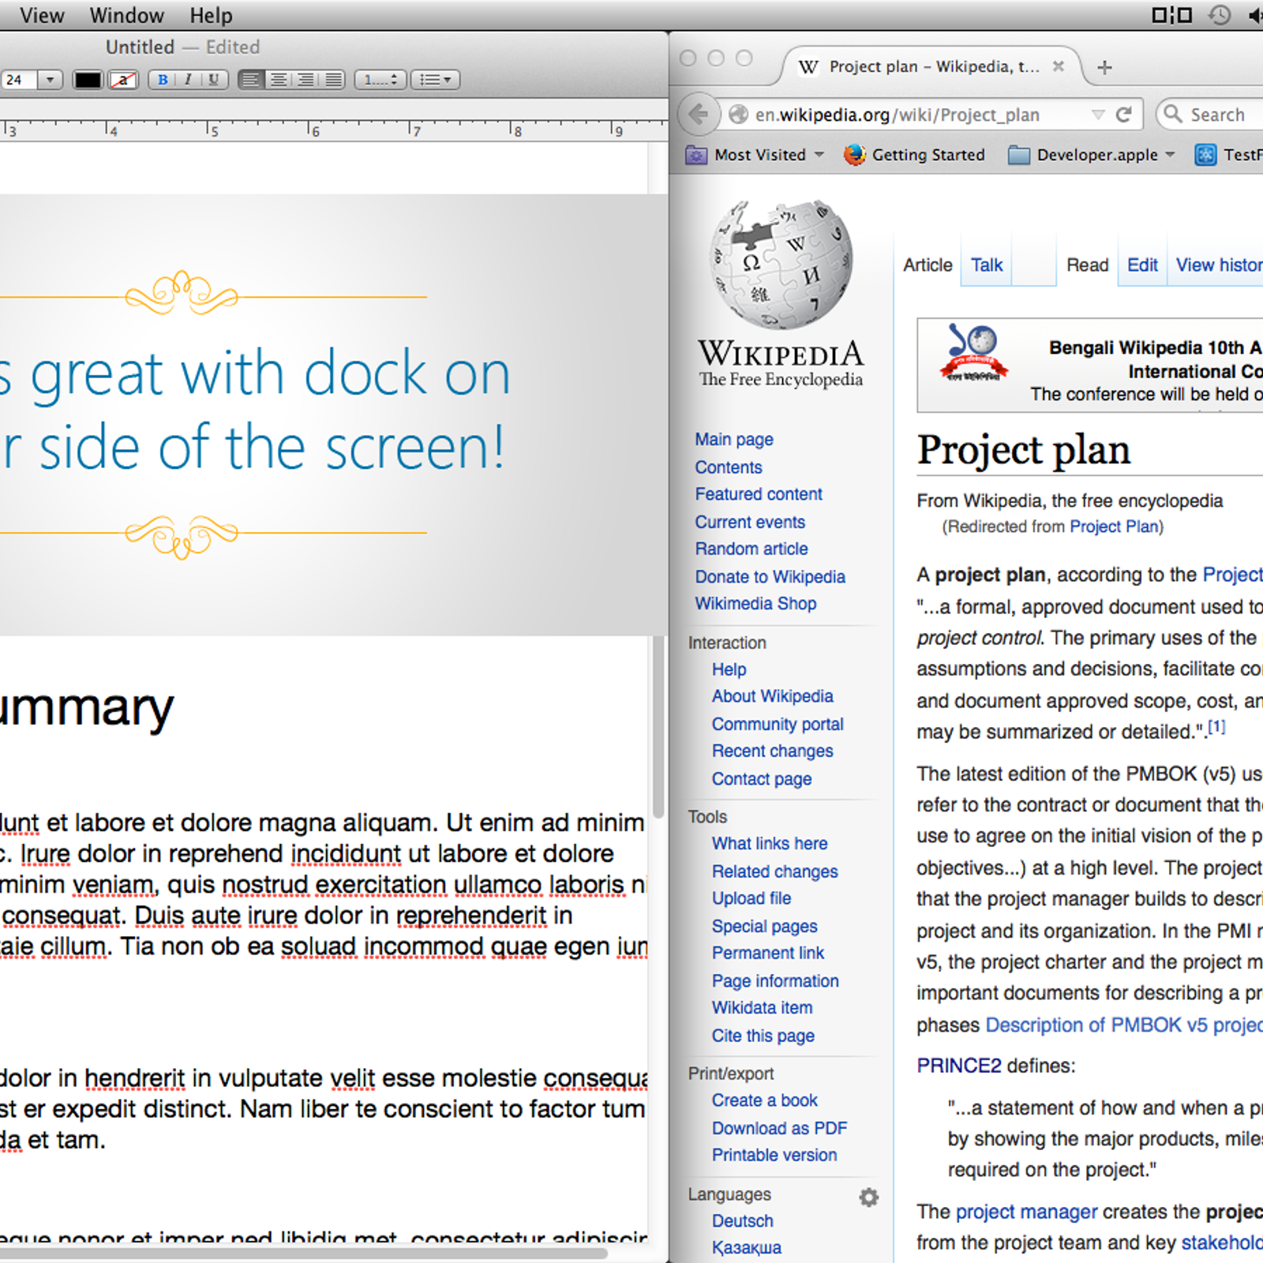Open the black text color swatch
Viewport: 1263px width, 1263px height.
[88, 80]
